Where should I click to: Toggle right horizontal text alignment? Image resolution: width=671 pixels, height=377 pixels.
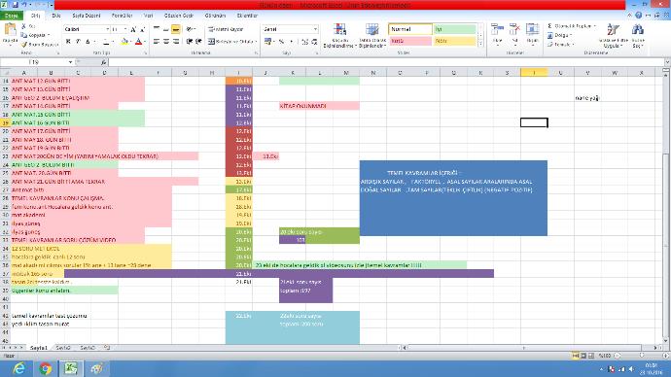175,42
